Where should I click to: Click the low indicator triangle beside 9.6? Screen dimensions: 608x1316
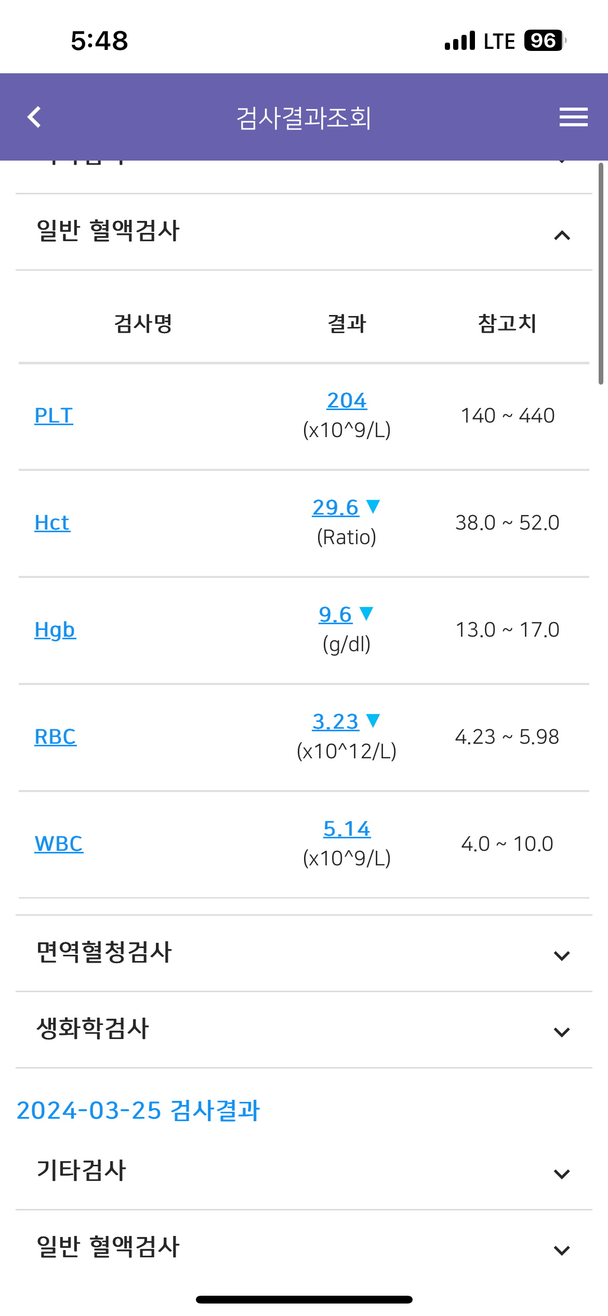366,613
